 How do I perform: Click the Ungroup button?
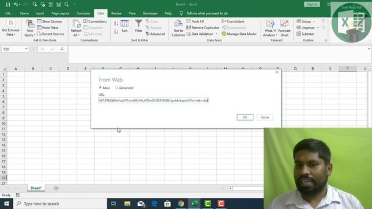(306, 28)
